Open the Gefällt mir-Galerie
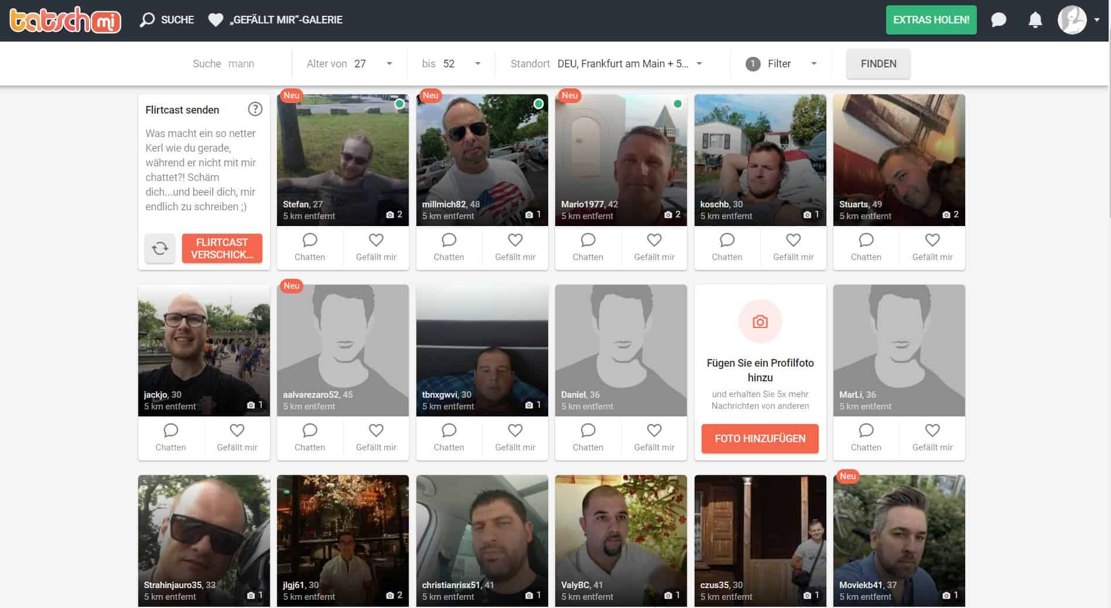Viewport: 1111px width, 608px height. [276, 20]
